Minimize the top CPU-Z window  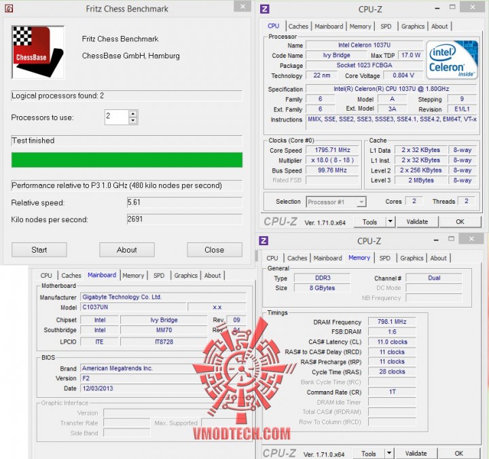[437, 8]
